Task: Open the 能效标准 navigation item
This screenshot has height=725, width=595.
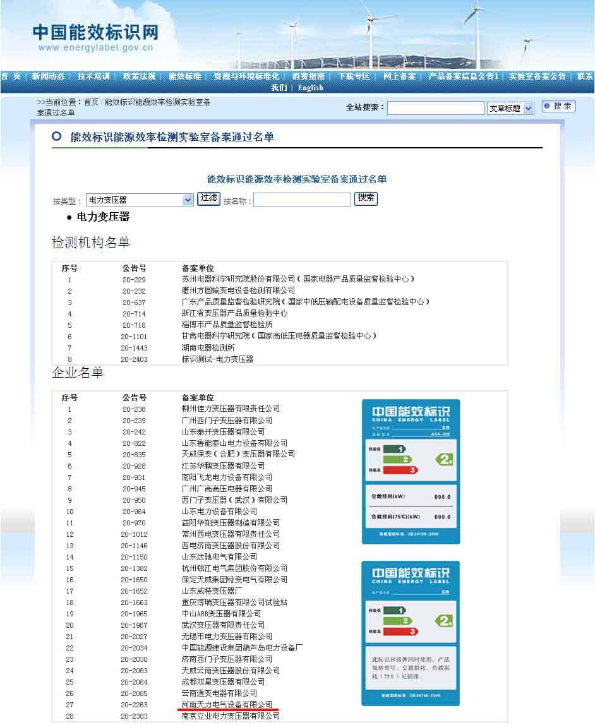Action: pyautogui.click(x=184, y=76)
